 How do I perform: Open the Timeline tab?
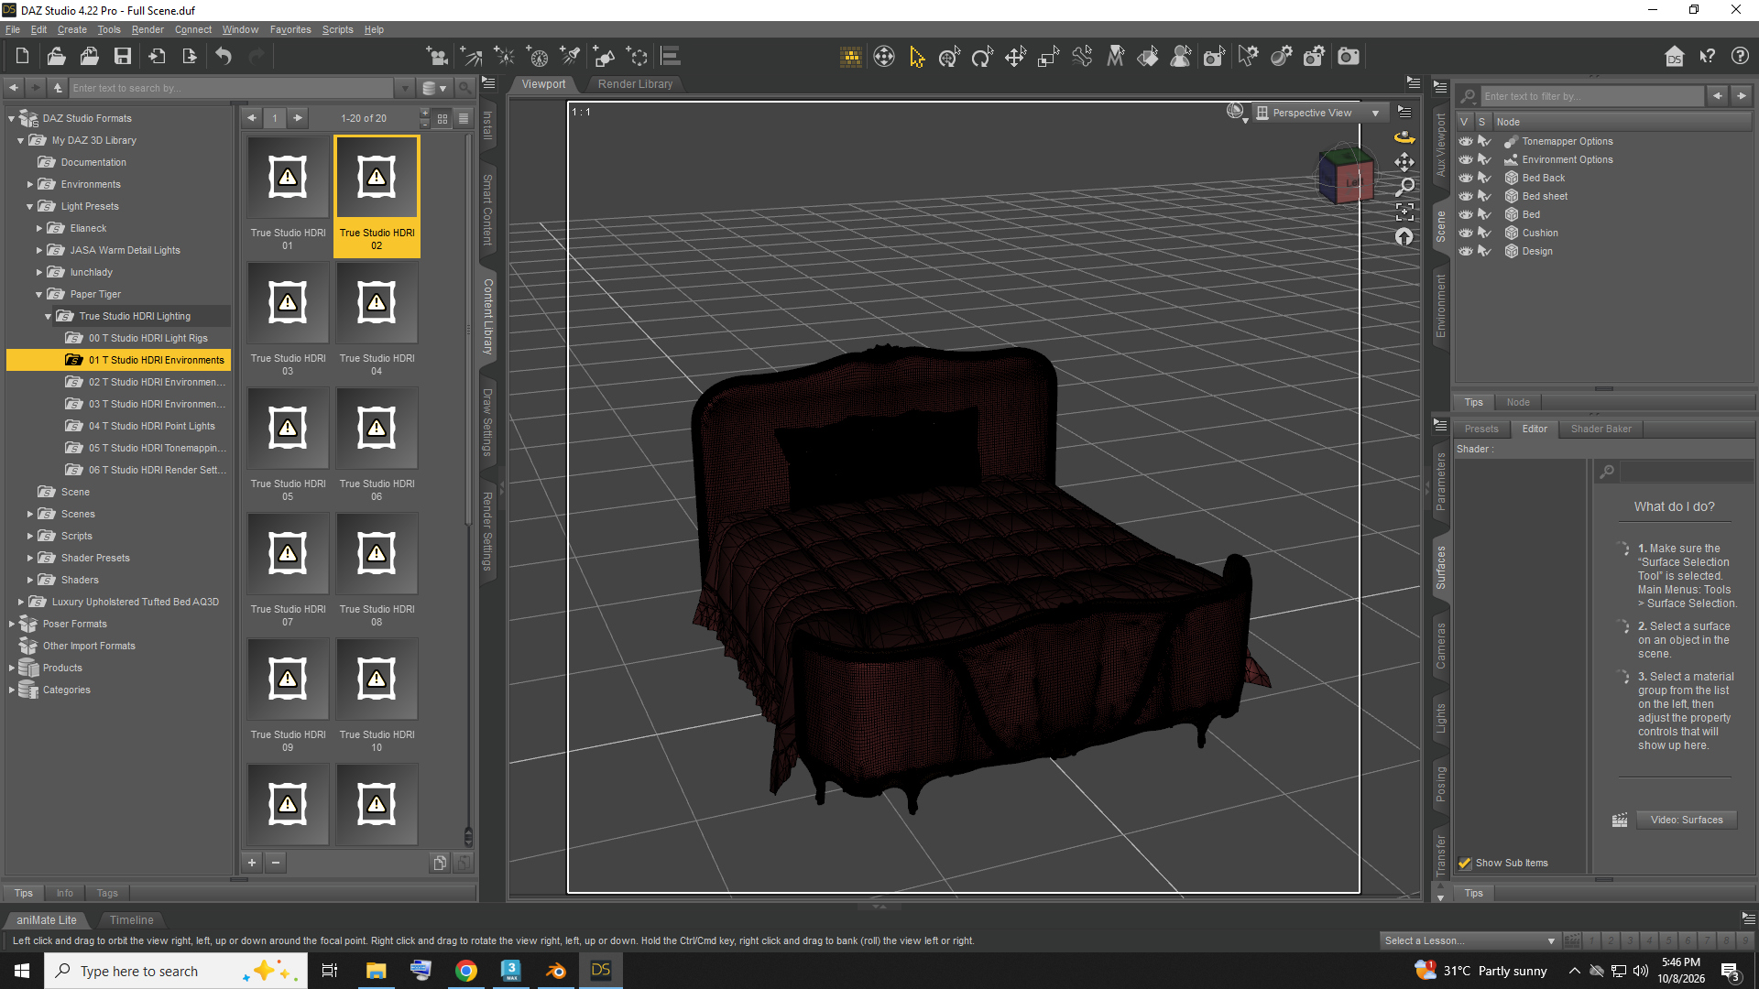[131, 920]
